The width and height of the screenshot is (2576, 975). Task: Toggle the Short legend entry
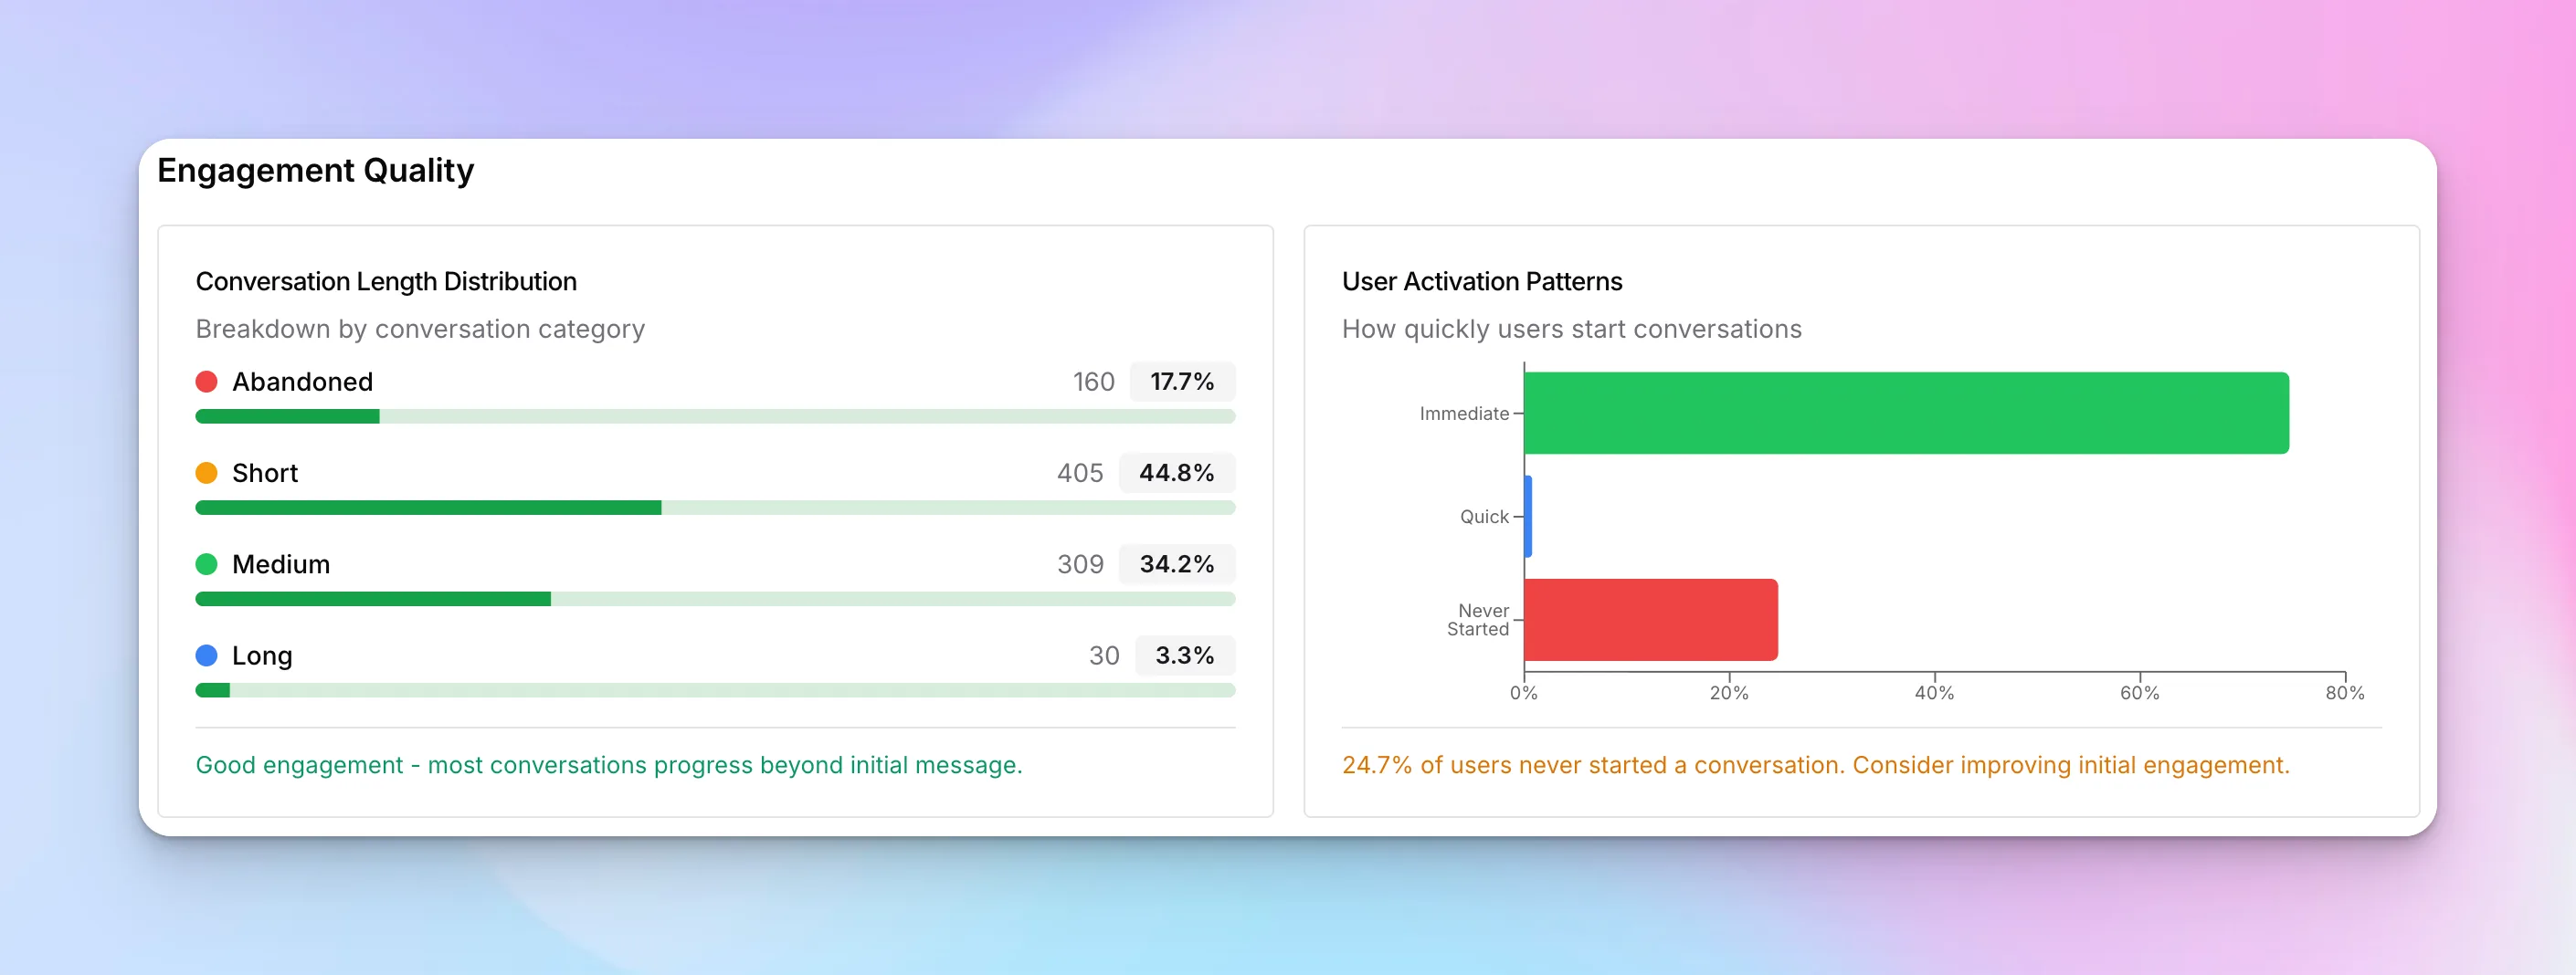265,473
